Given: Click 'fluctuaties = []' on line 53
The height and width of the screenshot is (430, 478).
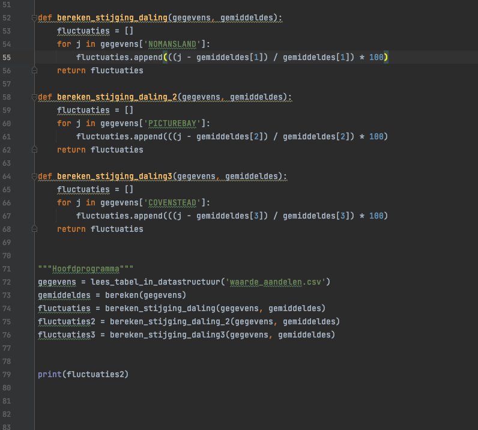Looking at the screenshot, I should point(95,31).
